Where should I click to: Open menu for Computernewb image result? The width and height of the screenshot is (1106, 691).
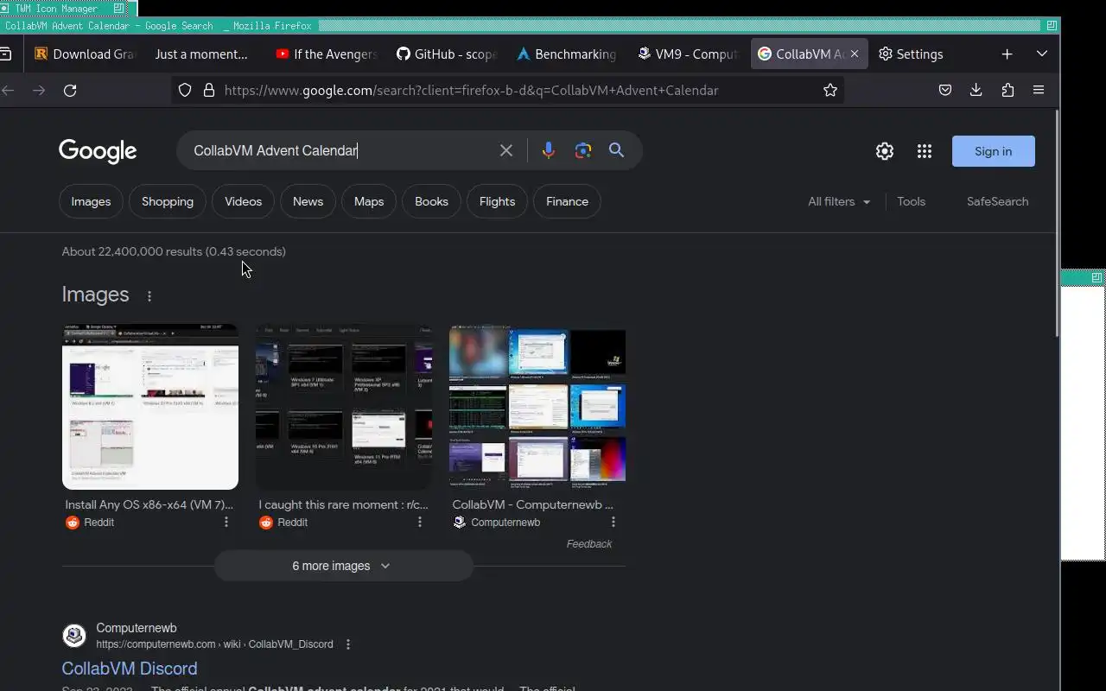pos(613,522)
